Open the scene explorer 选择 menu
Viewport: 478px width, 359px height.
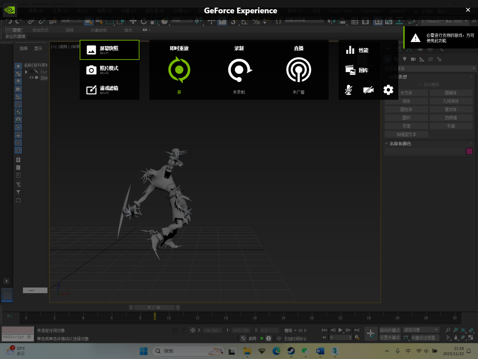pyautogui.click(x=24, y=49)
